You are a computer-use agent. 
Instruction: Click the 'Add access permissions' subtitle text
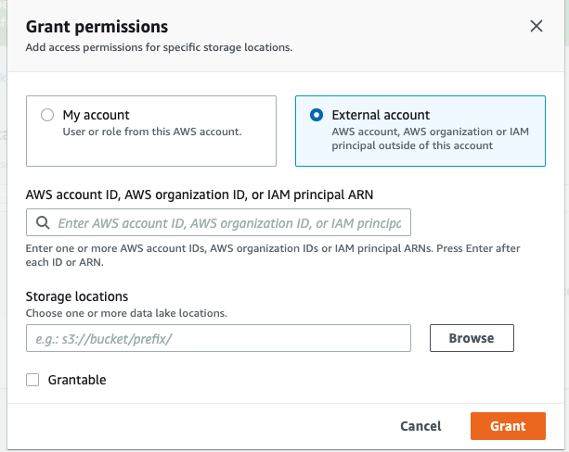pyautogui.click(x=159, y=46)
